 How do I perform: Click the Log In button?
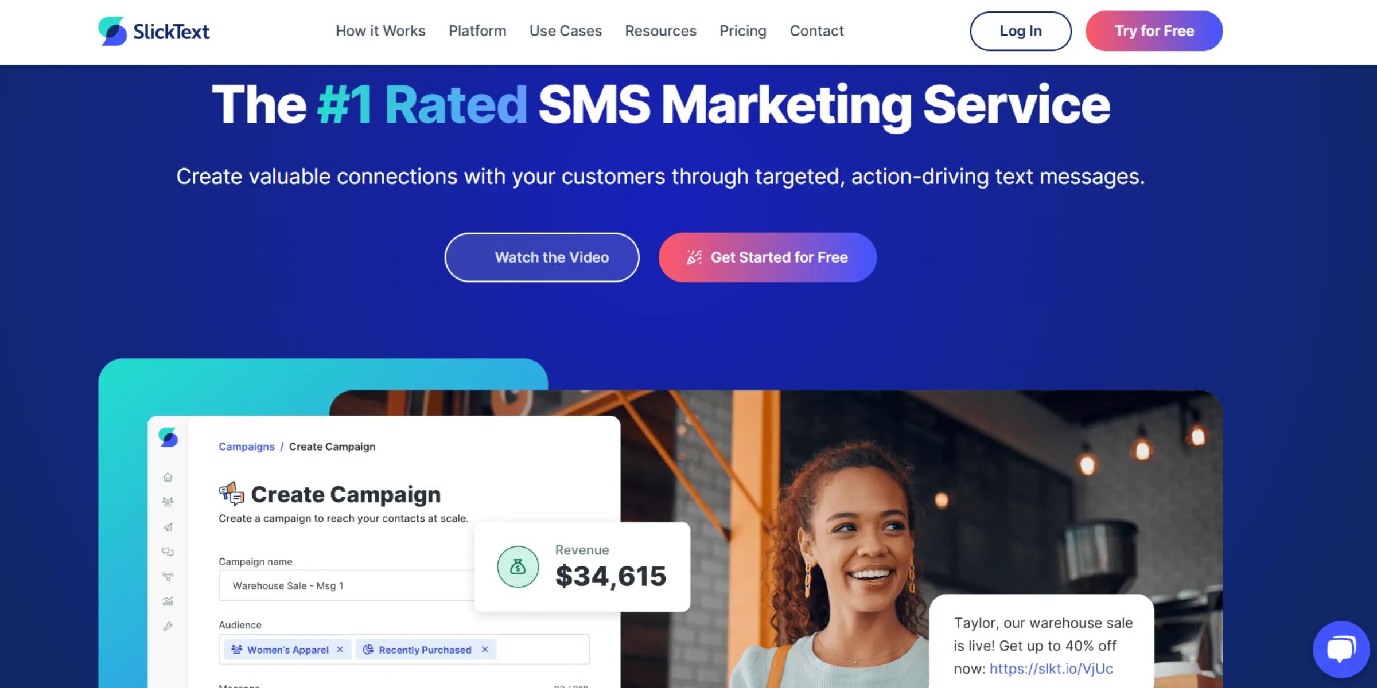[1021, 31]
